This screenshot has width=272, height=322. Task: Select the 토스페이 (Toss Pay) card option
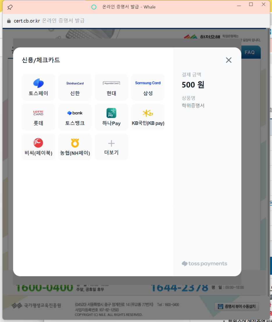(x=38, y=87)
